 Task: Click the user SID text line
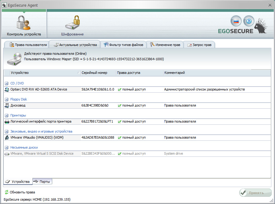tap(94, 59)
